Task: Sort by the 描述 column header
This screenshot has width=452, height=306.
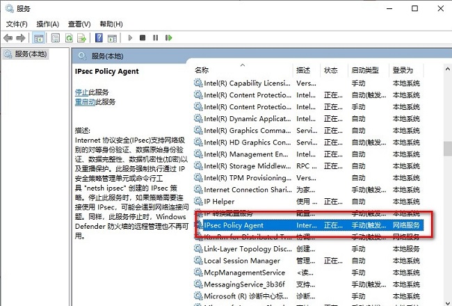Action: [x=307, y=70]
